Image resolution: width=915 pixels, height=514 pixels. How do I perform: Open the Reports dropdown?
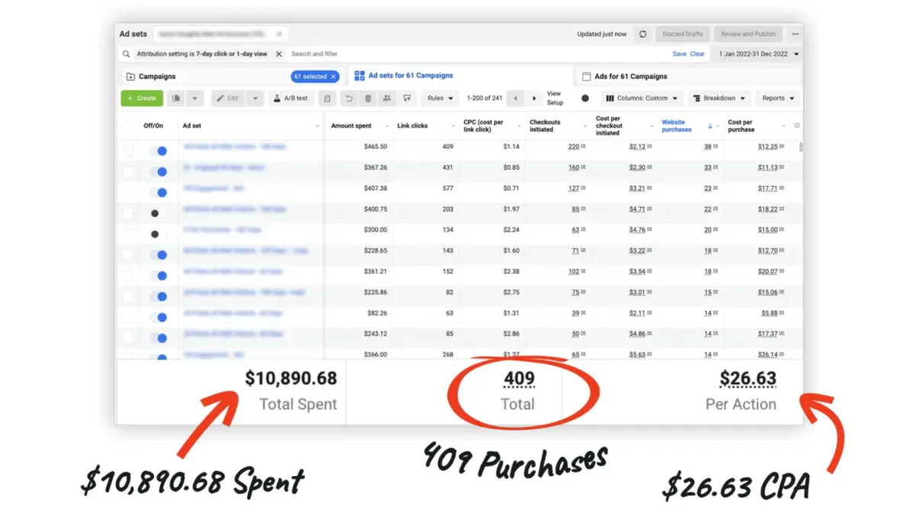pyautogui.click(x=779, y=98)
